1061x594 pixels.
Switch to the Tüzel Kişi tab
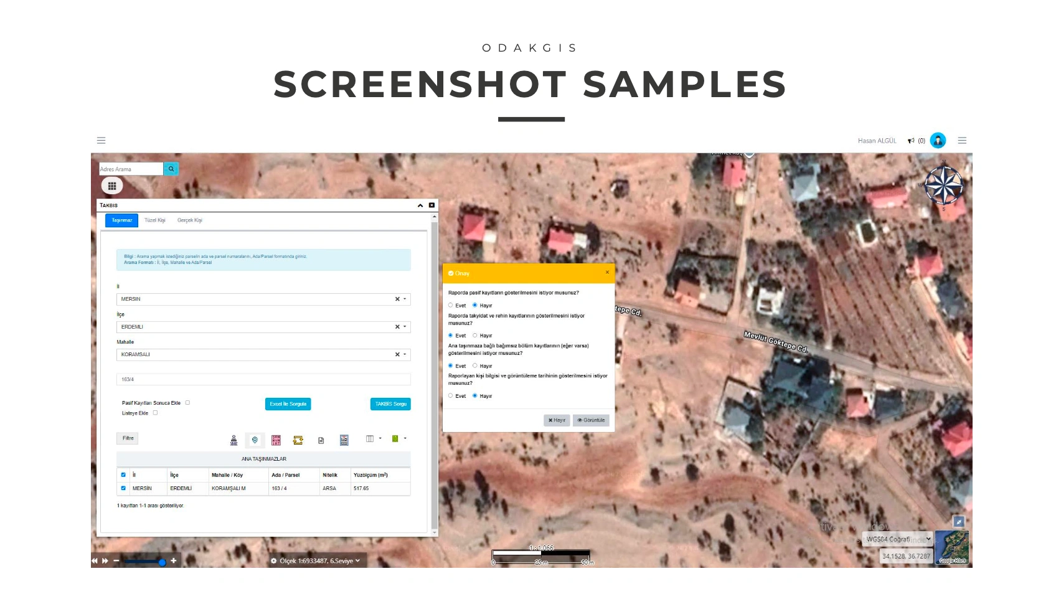coord(155,220)
